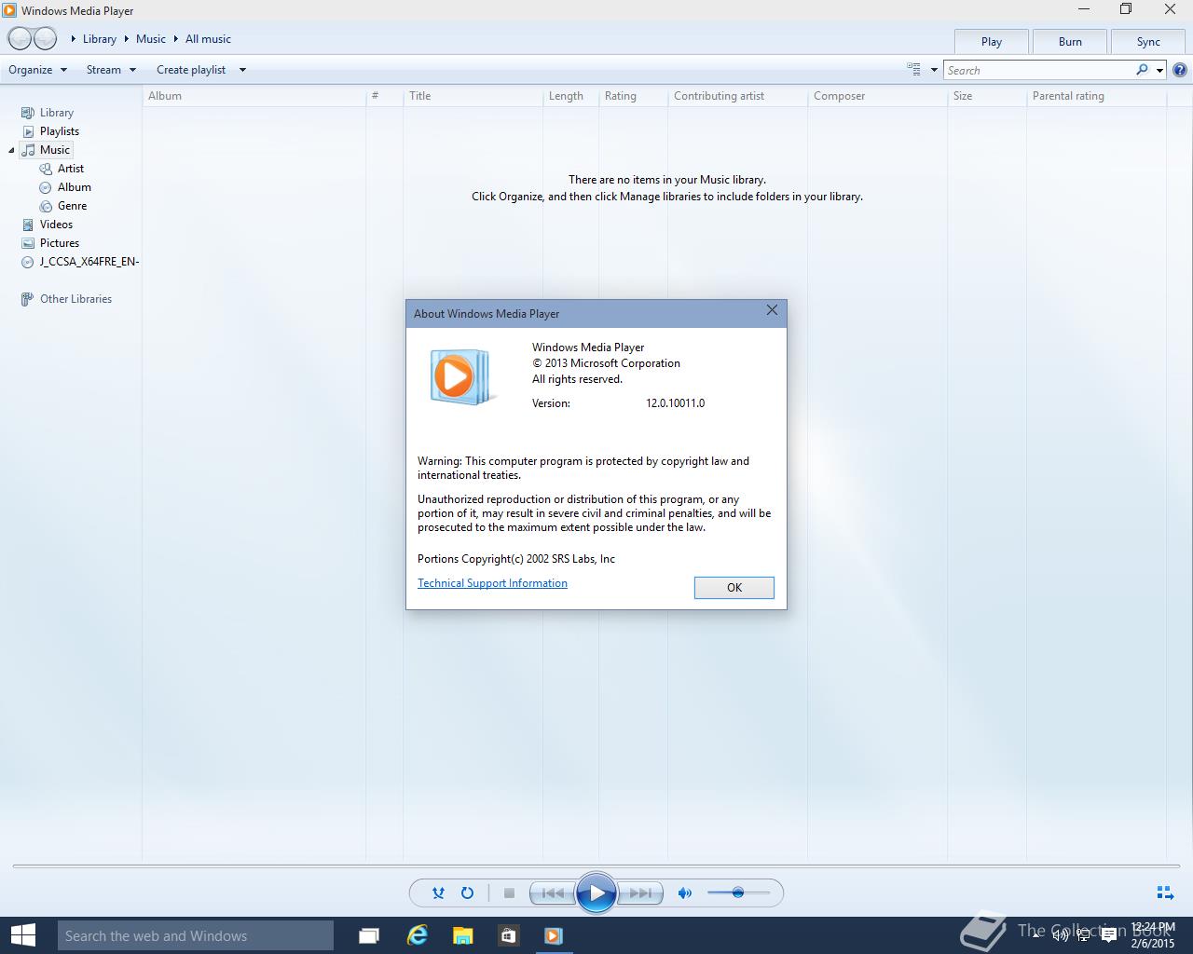
Task: Click Search the web and Windows box
Action: (196, 935)
